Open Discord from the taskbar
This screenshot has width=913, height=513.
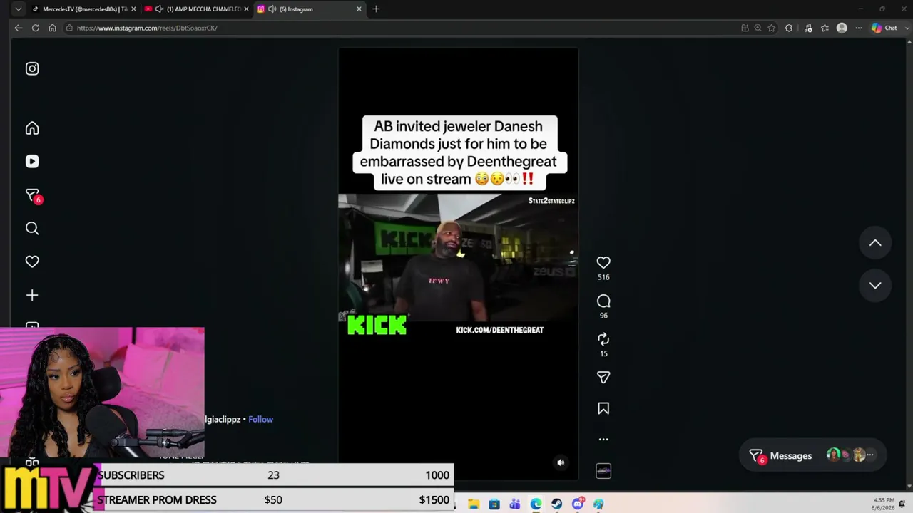[578, 504]
